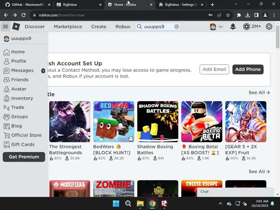Open Windows Start menu
The width and height of the screenshot is (280, 210).
point(116,203)
